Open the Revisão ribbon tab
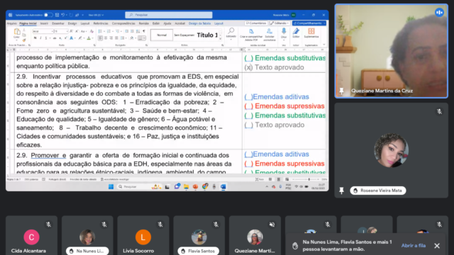Viewport: 454px width, 255px height. click(143, 23)
